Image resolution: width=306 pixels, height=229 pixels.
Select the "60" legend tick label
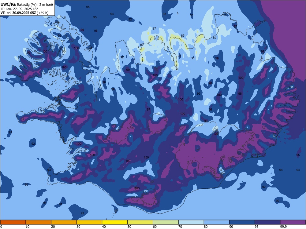point(155,227)
